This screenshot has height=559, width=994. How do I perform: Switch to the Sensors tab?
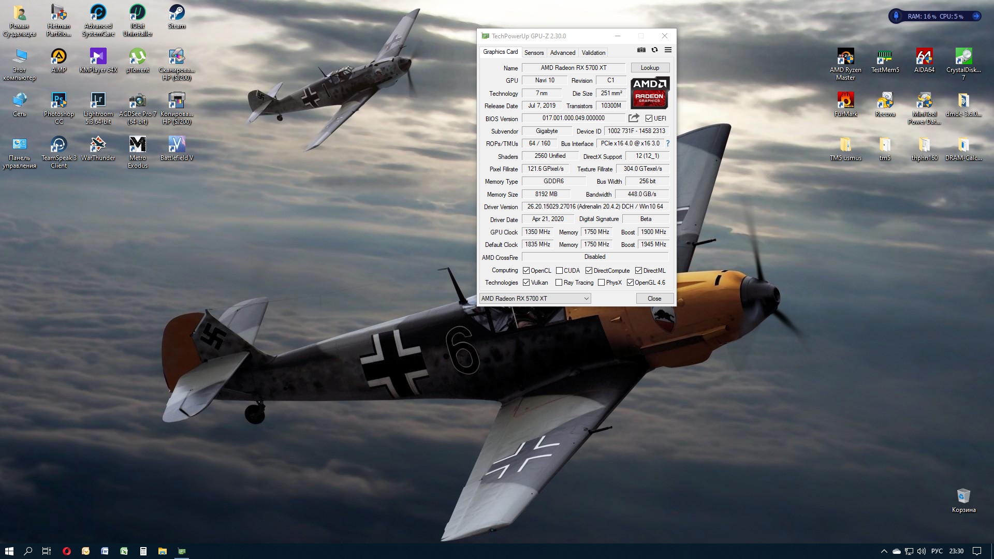pyautogui.click(x=534, y=53)
